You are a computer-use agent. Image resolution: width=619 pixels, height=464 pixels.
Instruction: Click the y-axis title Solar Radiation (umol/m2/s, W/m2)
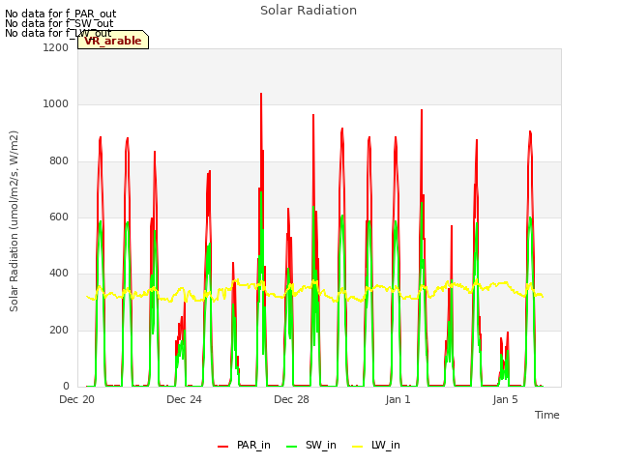point(14,221)
